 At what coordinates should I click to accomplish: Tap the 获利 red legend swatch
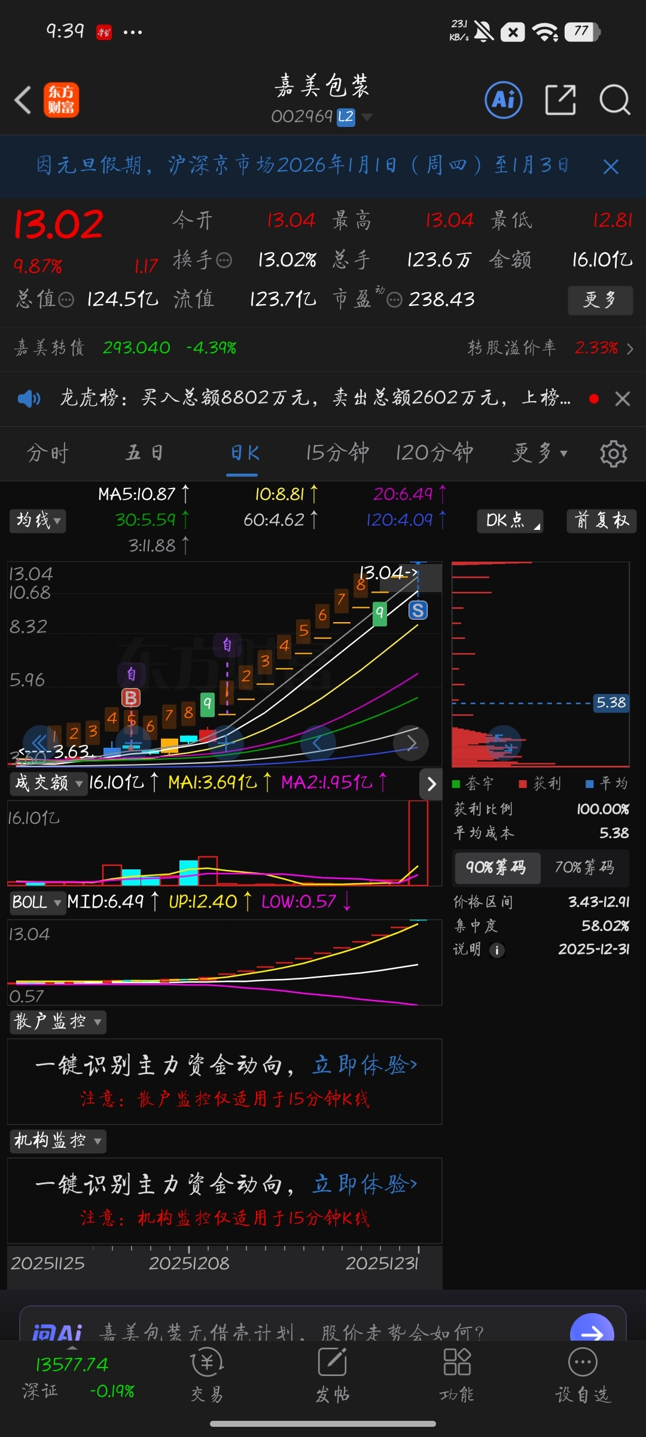pos(523,784)
